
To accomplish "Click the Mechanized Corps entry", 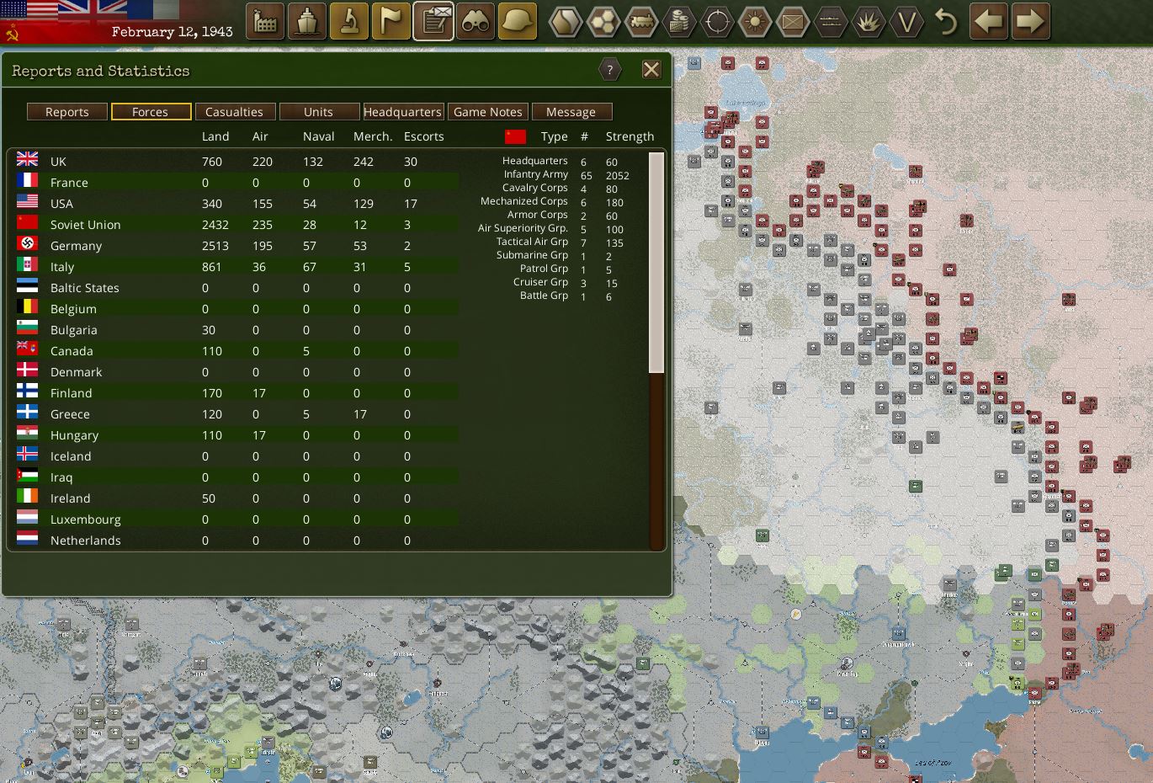I will (524, 201).
